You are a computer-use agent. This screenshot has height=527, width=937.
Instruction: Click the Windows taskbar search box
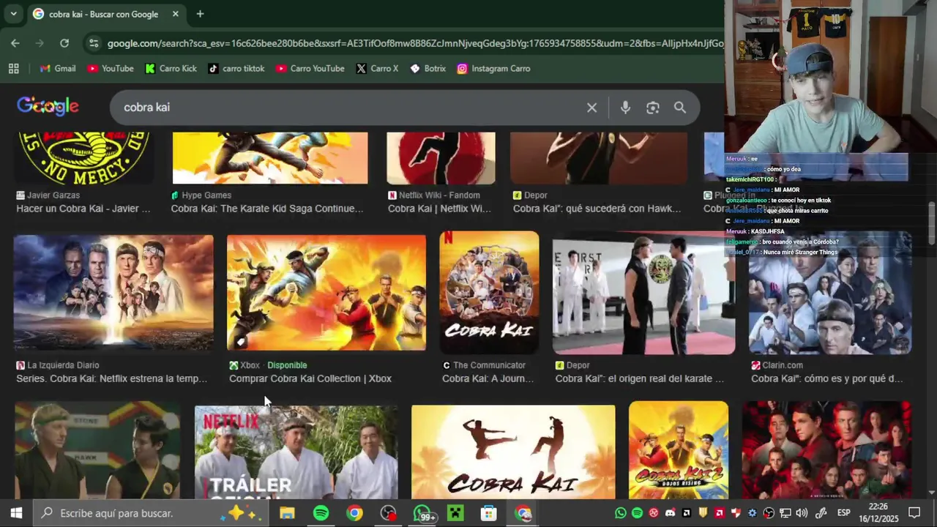click(150, 513)
